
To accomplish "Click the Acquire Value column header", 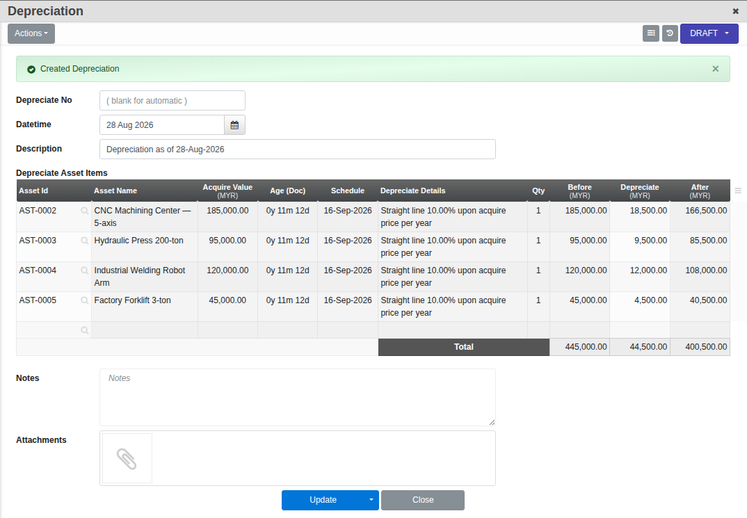I will (x=227, y=191).
